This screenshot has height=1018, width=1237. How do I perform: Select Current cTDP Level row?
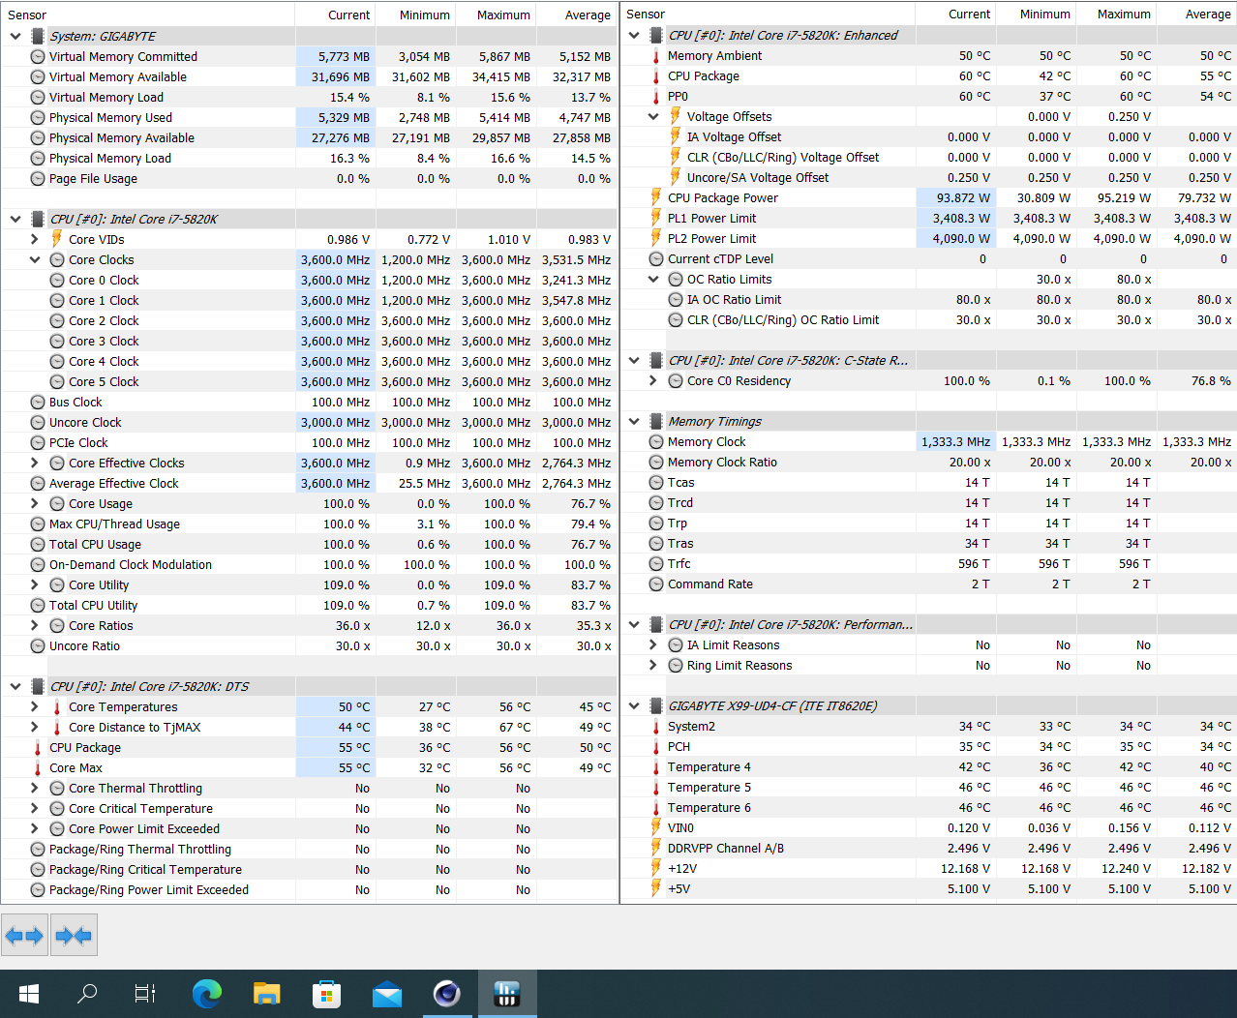(x=929, y=258)
